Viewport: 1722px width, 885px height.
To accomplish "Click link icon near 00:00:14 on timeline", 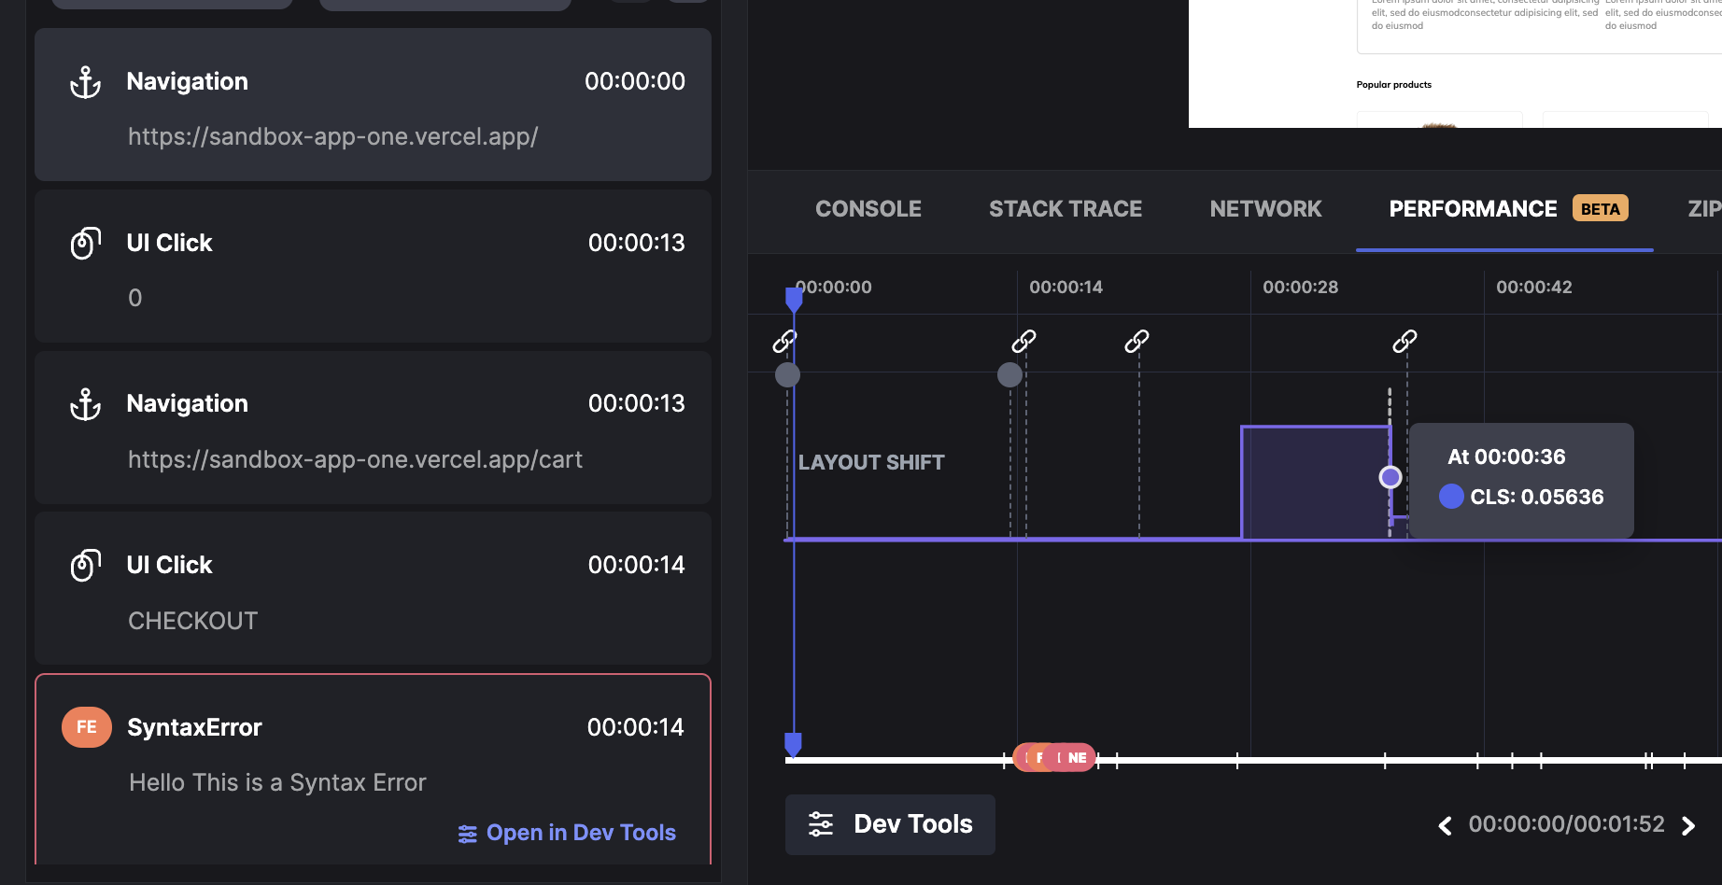I will pyautogui.click(x=1024, y=341).
